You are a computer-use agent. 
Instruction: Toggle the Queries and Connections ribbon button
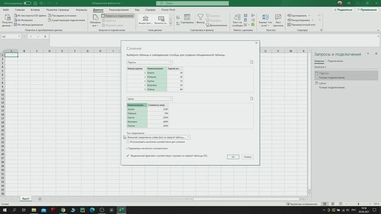(x=118, y=16)
